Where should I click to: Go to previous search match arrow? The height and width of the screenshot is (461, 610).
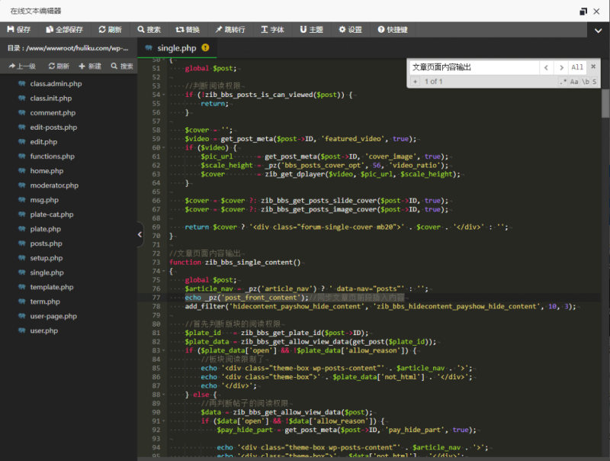(x=546, y=68)
